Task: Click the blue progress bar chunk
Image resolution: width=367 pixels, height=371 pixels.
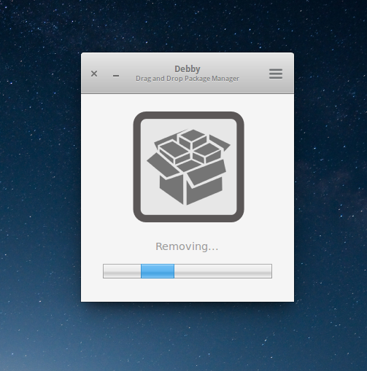Action: 158,271
